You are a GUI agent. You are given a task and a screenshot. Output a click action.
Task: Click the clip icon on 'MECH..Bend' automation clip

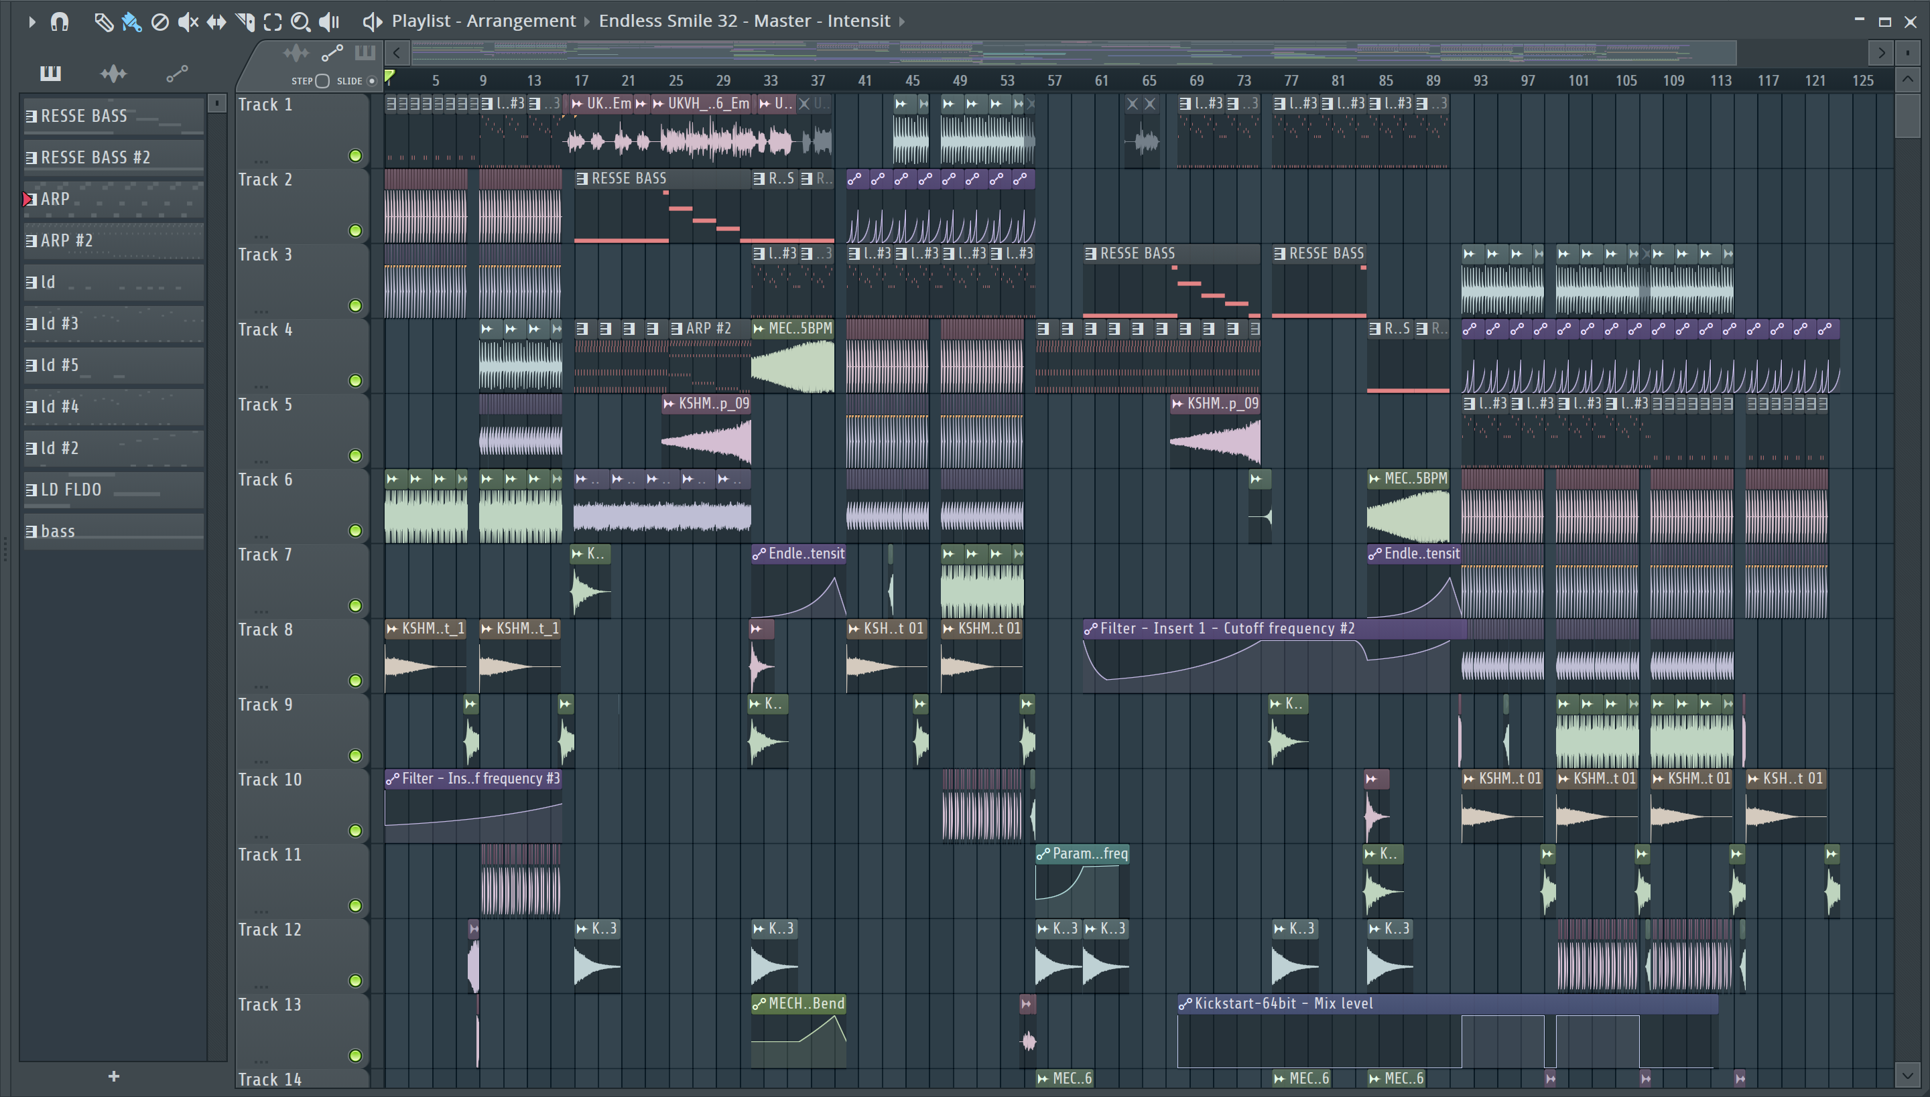759,1003
